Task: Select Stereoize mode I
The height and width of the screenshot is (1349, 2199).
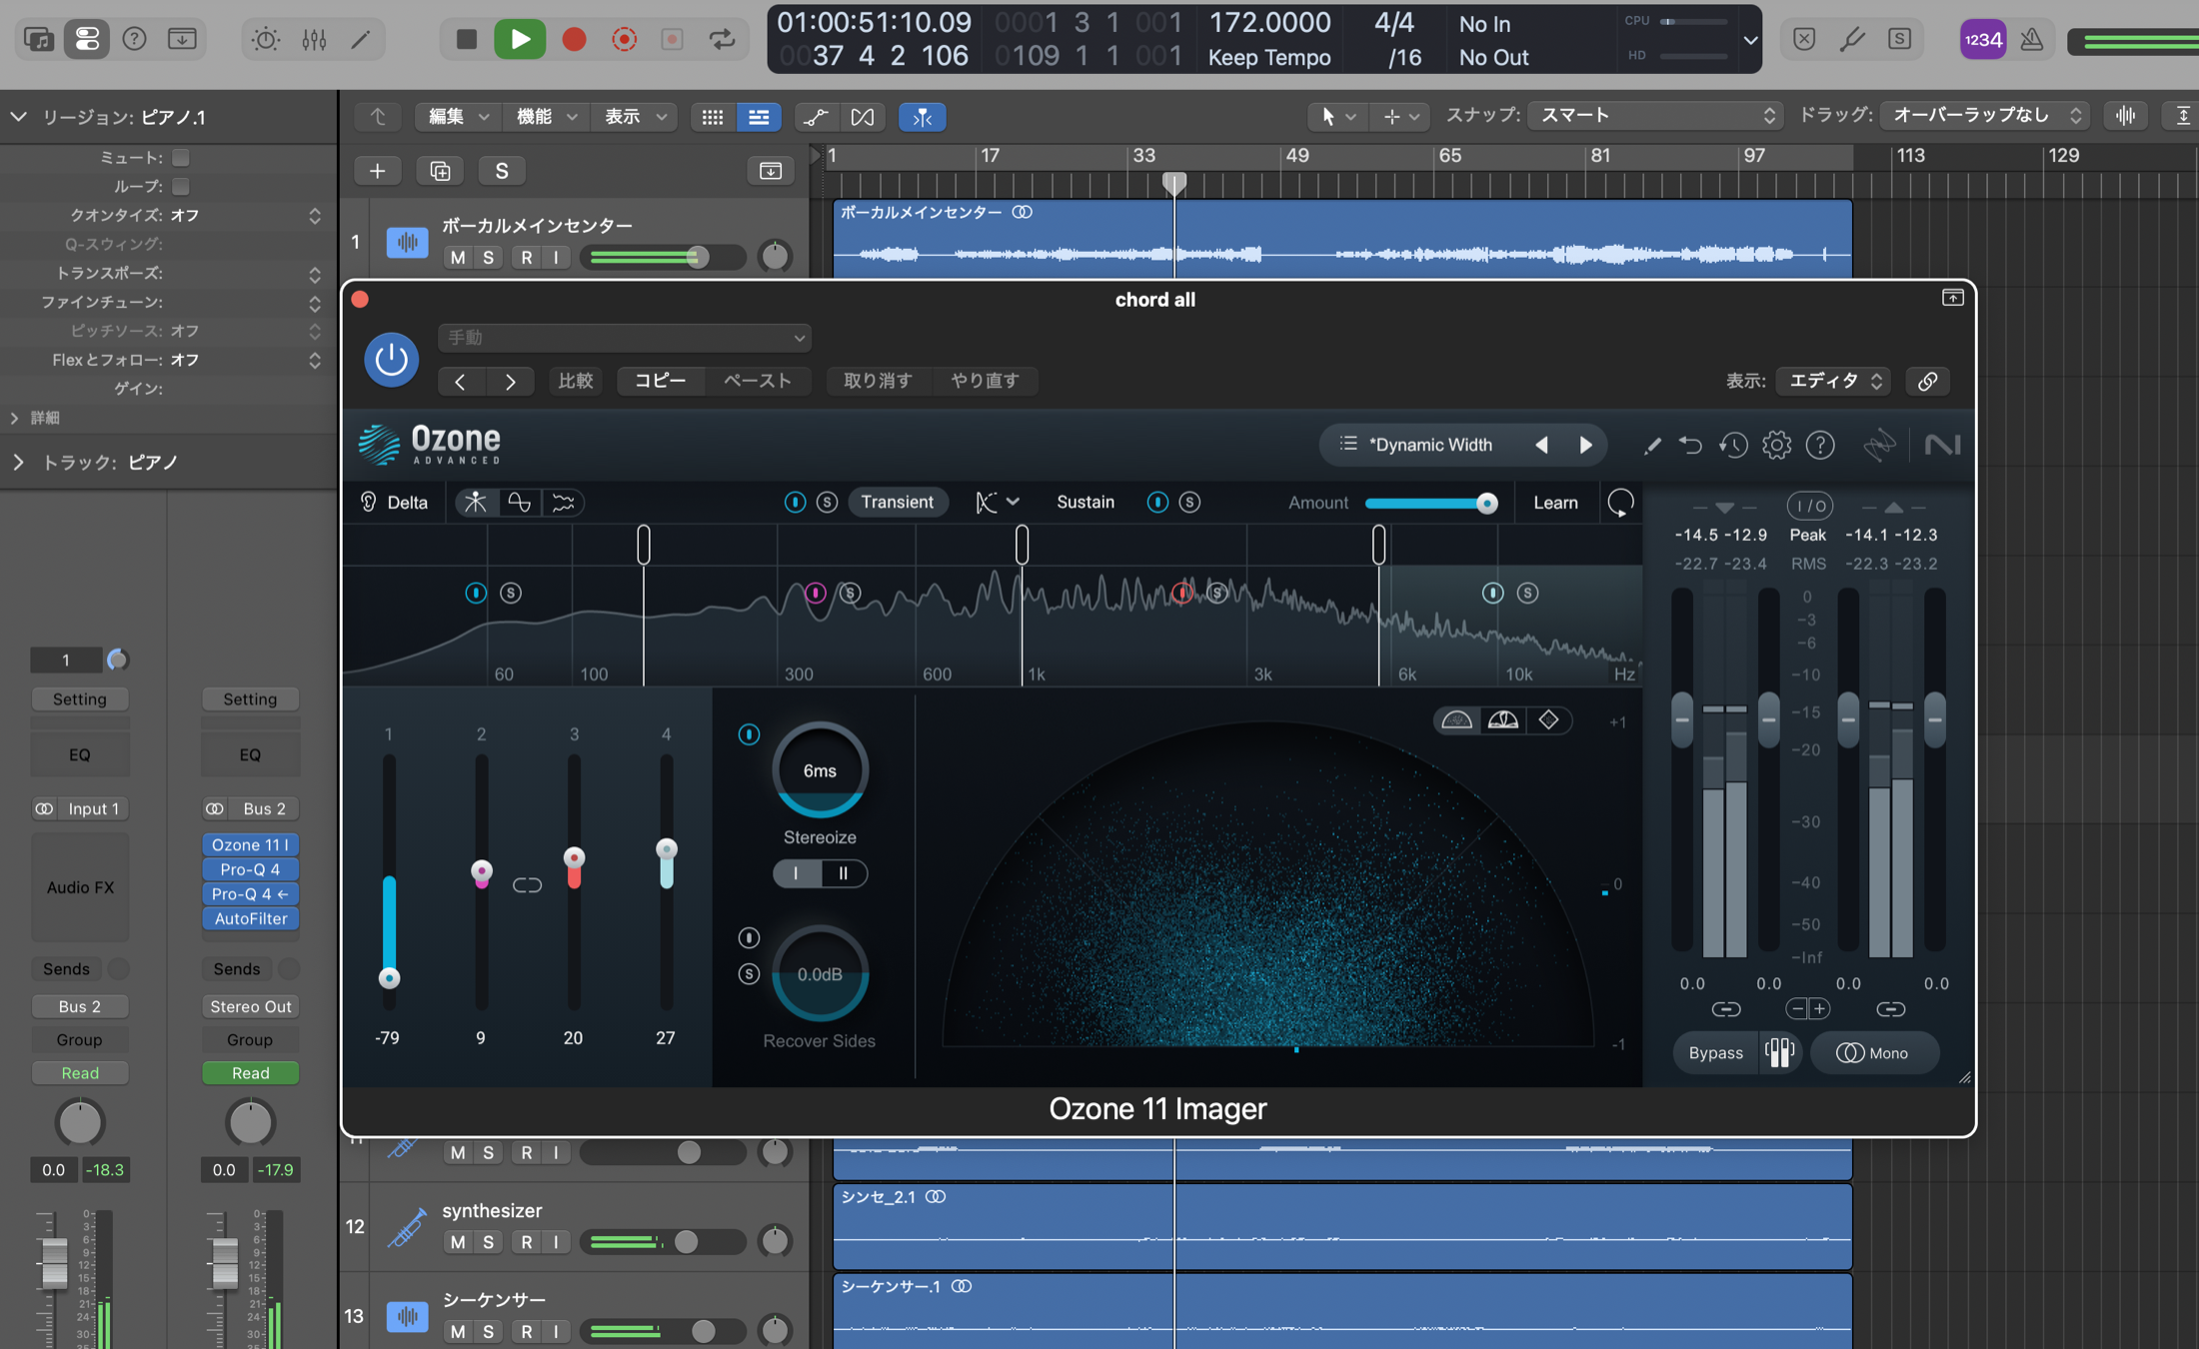Action: (x=796, y=873)
